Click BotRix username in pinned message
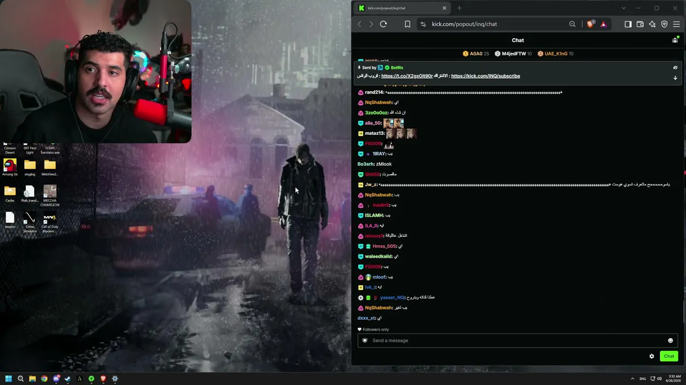686x385 pixels. click(x=397, y=68)
